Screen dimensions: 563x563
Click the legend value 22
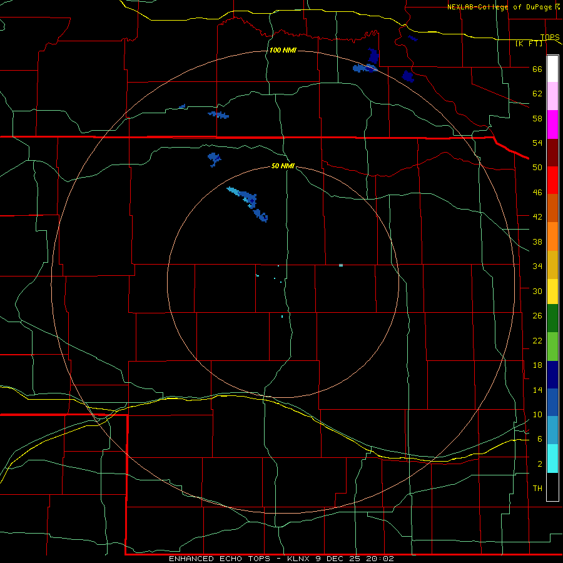click(x=537, y=340)
